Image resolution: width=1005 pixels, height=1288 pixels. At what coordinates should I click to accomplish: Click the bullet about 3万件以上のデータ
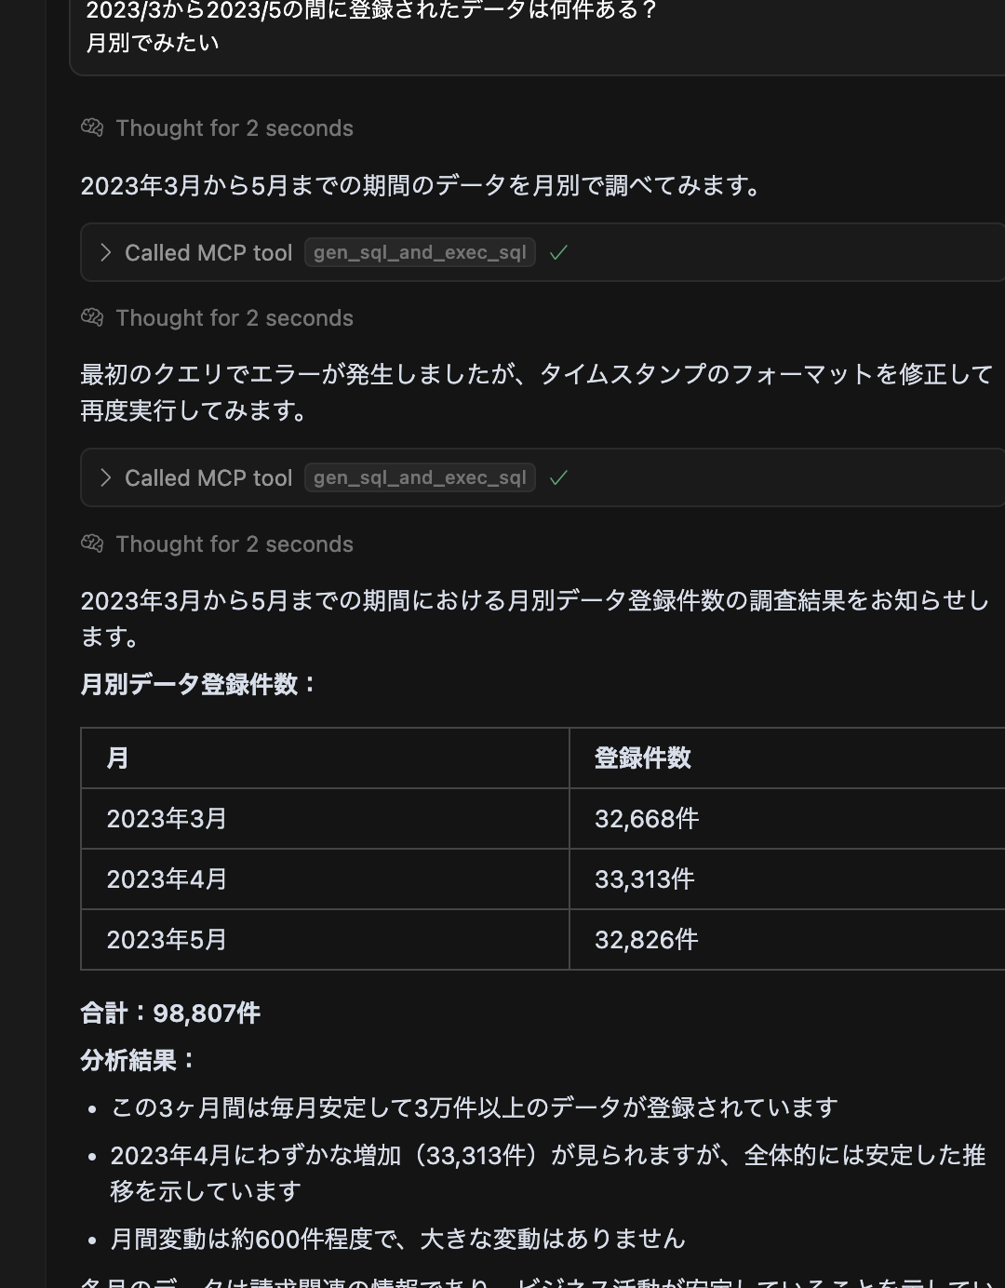pyautogui.click(x=475, y=1107)
